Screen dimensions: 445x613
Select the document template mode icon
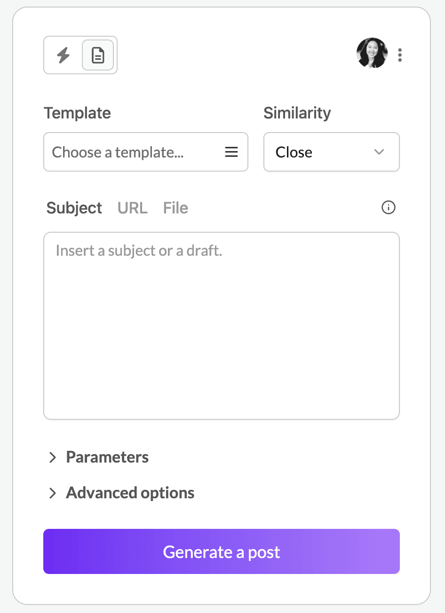pyautogui.click(x=97, y=55)
